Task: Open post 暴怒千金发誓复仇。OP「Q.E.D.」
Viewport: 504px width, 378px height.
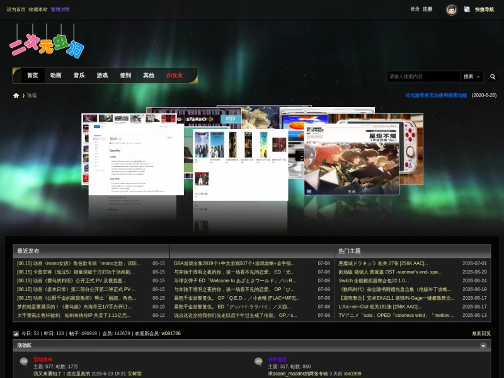Action: click(x=237, y=298)
